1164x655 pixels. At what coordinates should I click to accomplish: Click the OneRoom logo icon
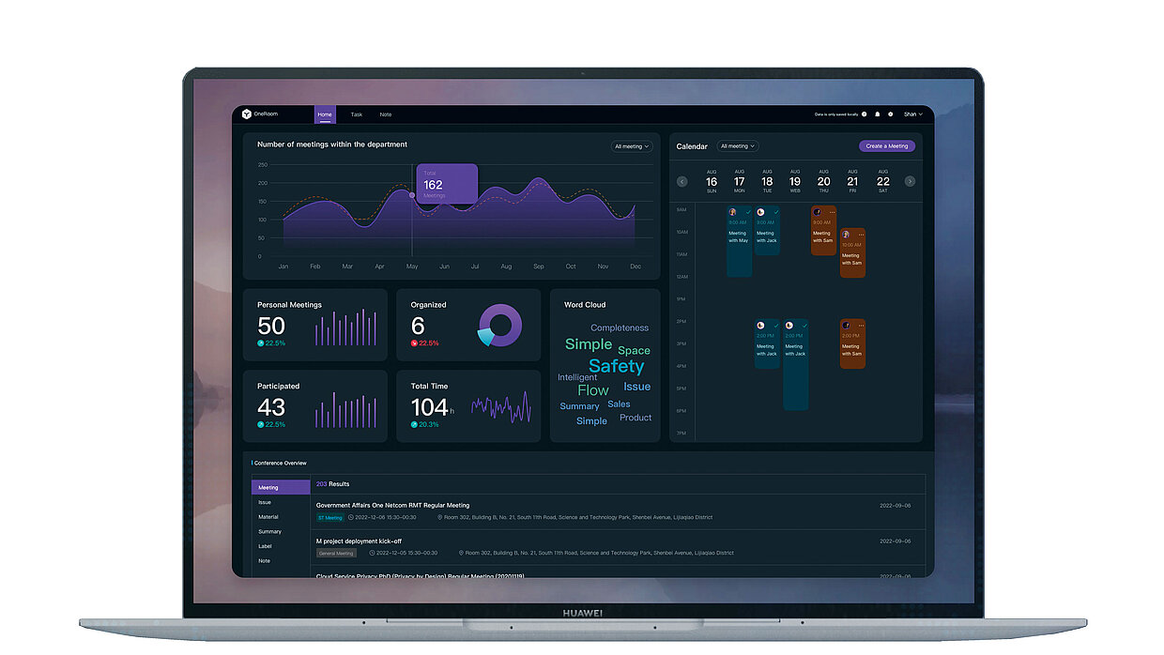coord(247,114)
